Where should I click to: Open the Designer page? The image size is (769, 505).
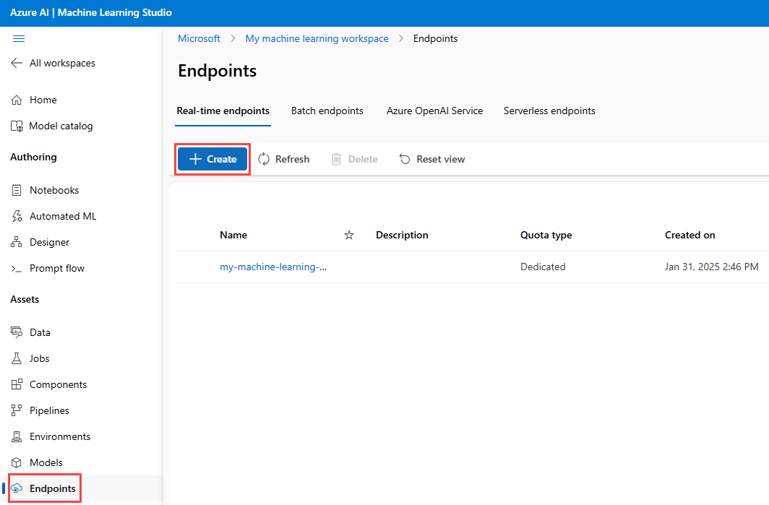click(x=49, y=242)
